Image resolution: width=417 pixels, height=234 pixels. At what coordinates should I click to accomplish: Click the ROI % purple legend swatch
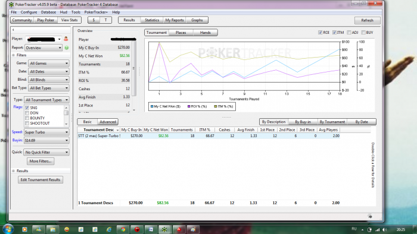pos(189,106)
